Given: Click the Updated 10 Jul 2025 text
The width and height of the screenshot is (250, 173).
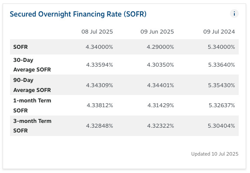Looking at the screenshot, I should coord(215,154).
